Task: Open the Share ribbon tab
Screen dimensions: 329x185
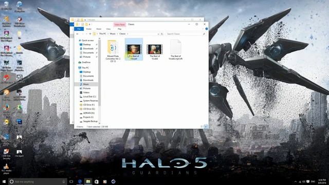Action: coord(99,29)
